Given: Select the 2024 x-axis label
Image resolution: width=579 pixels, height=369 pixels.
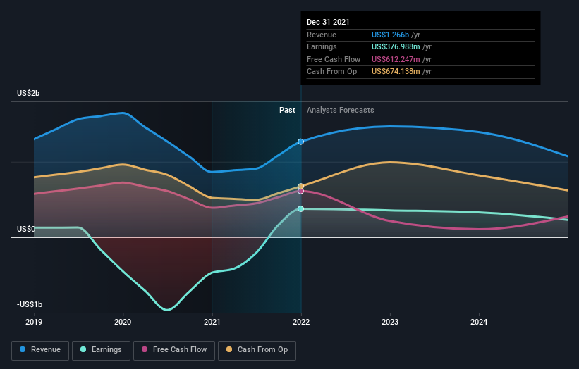Looking at the screenshot, I should 479,322.
